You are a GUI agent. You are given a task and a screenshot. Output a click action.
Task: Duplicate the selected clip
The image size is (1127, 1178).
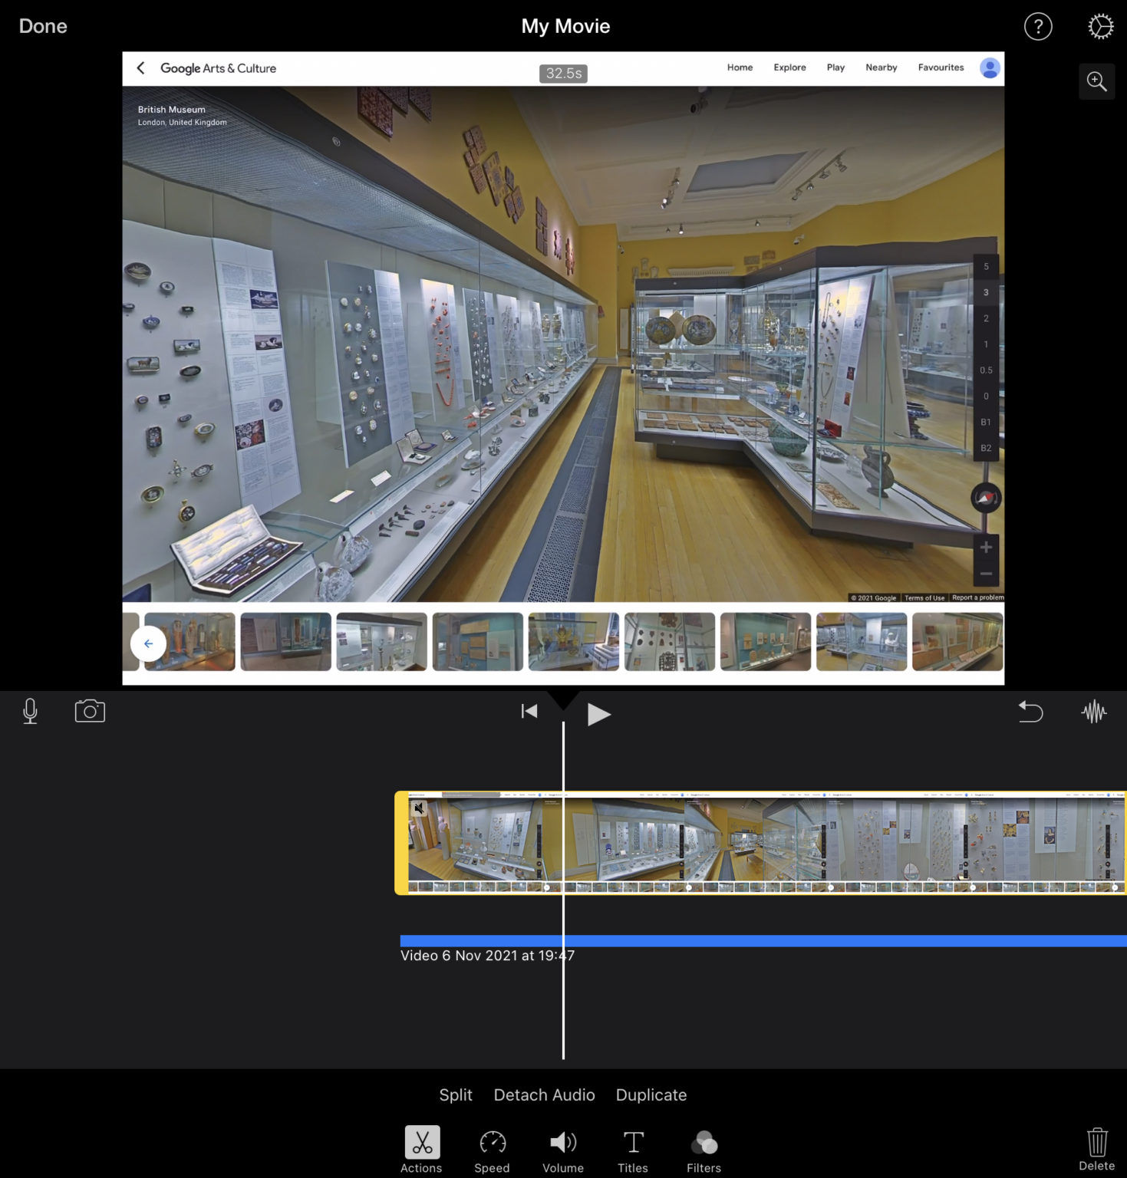pos(651,1094)
